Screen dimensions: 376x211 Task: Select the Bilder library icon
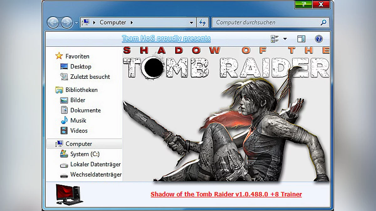[64, 100]
